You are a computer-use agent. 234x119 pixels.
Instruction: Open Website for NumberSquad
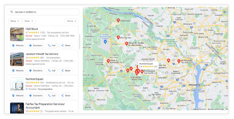pos(18,96)
